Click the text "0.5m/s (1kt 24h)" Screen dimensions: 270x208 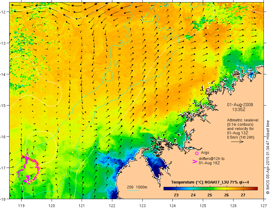(x=241, y=137)
